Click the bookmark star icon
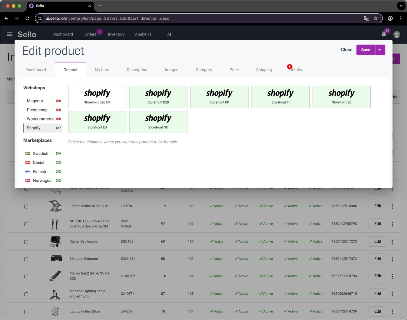Screen dimensions: 407x320 pos(376,18)
